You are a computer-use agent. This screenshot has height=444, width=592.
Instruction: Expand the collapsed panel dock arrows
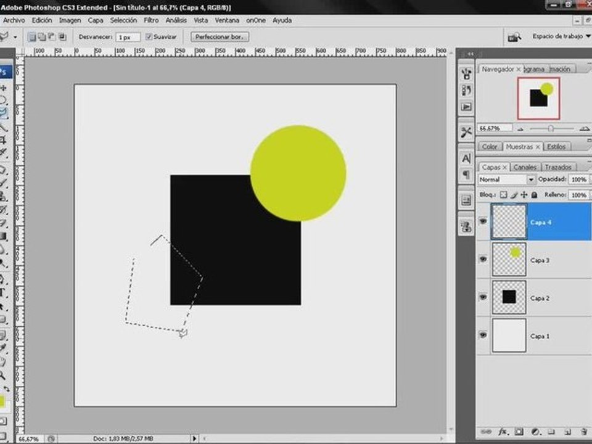coord(471,54)
